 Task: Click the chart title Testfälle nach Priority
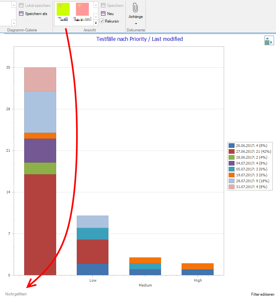tap(139, 39)
